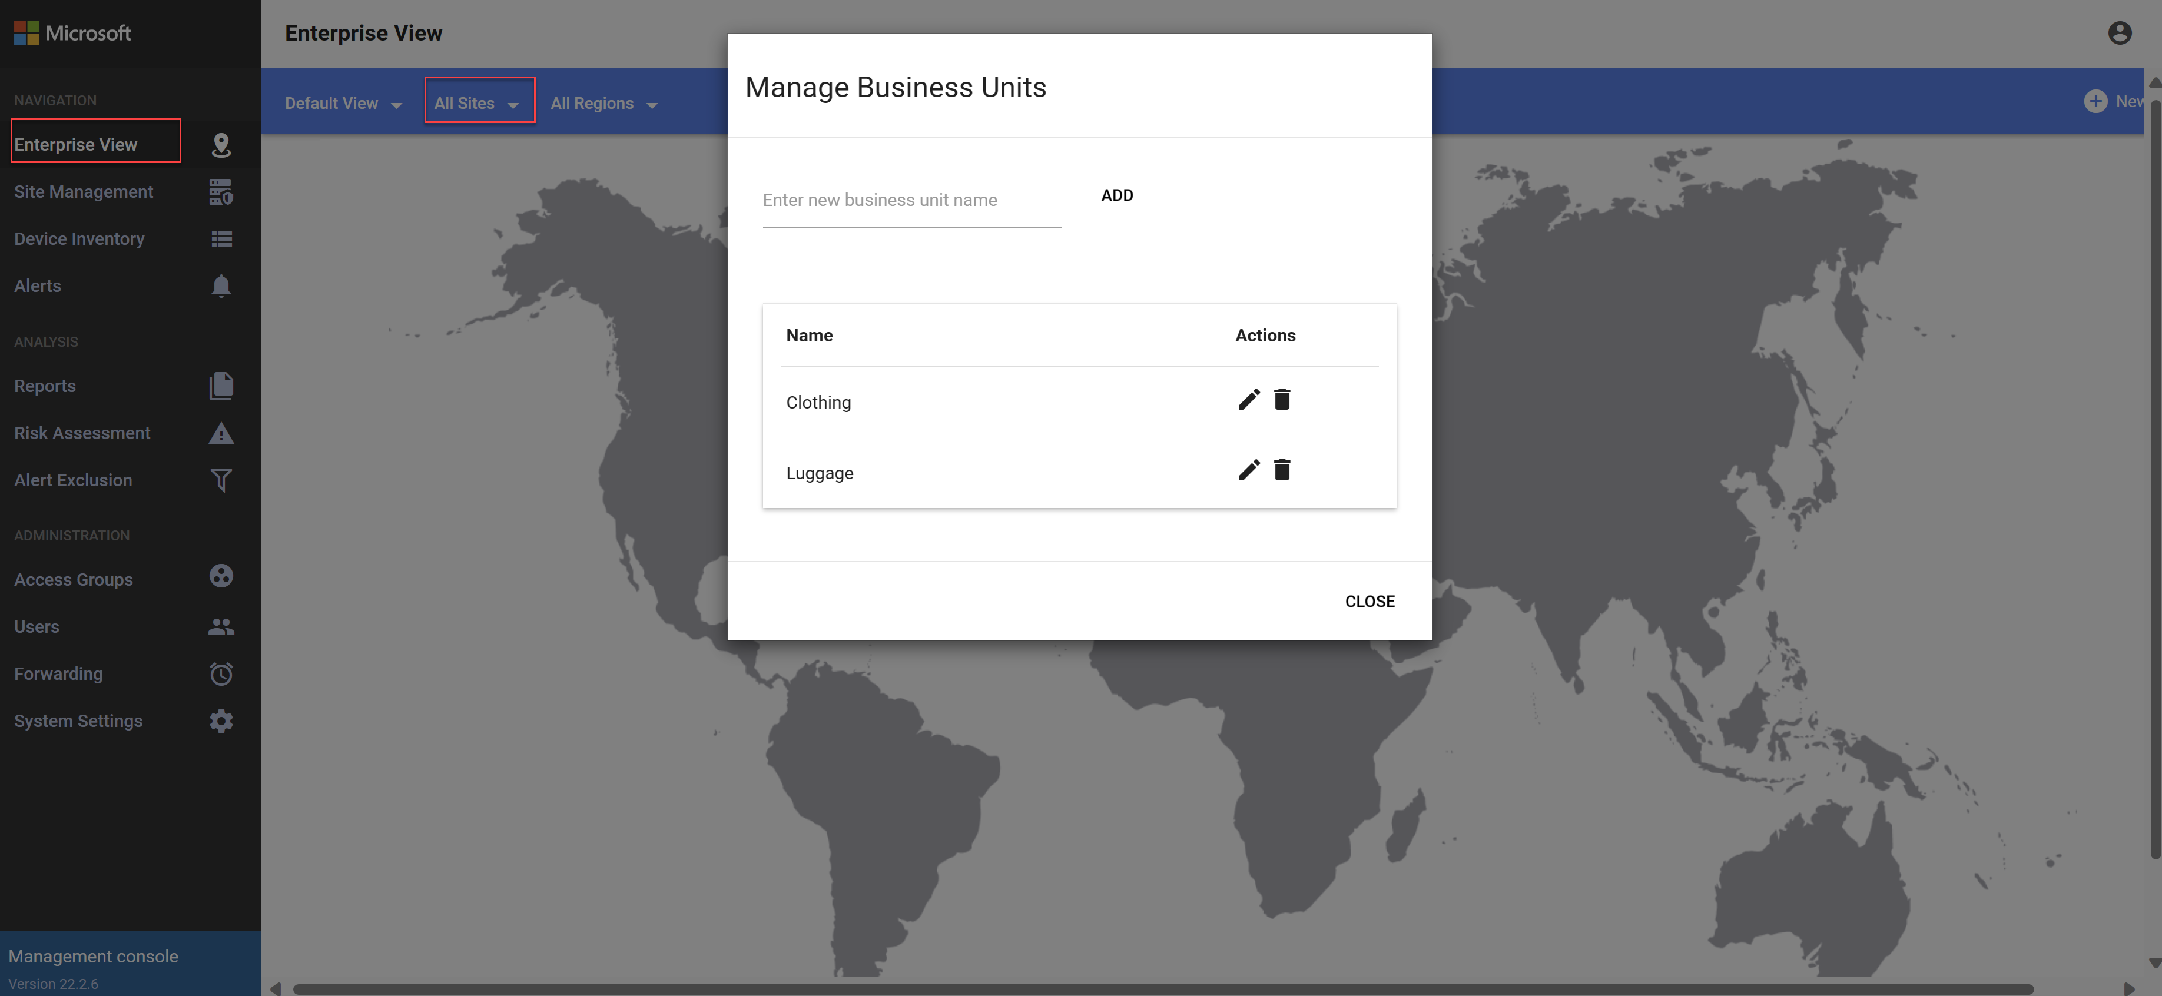Click the System Settings gear icon
Screen dimensions: 2162x996
coord(221,721)
